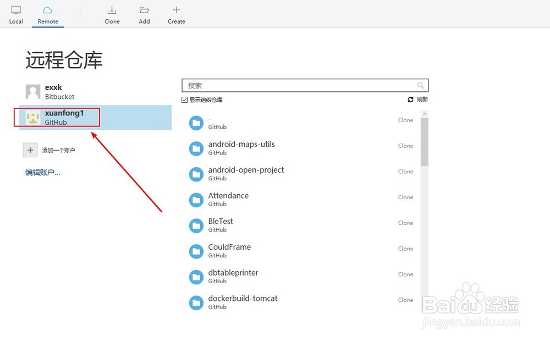The height and width of the screenshot is (341, 550).
Task: Click the 添加一个账户 label
Action: [x=59, y=150]
